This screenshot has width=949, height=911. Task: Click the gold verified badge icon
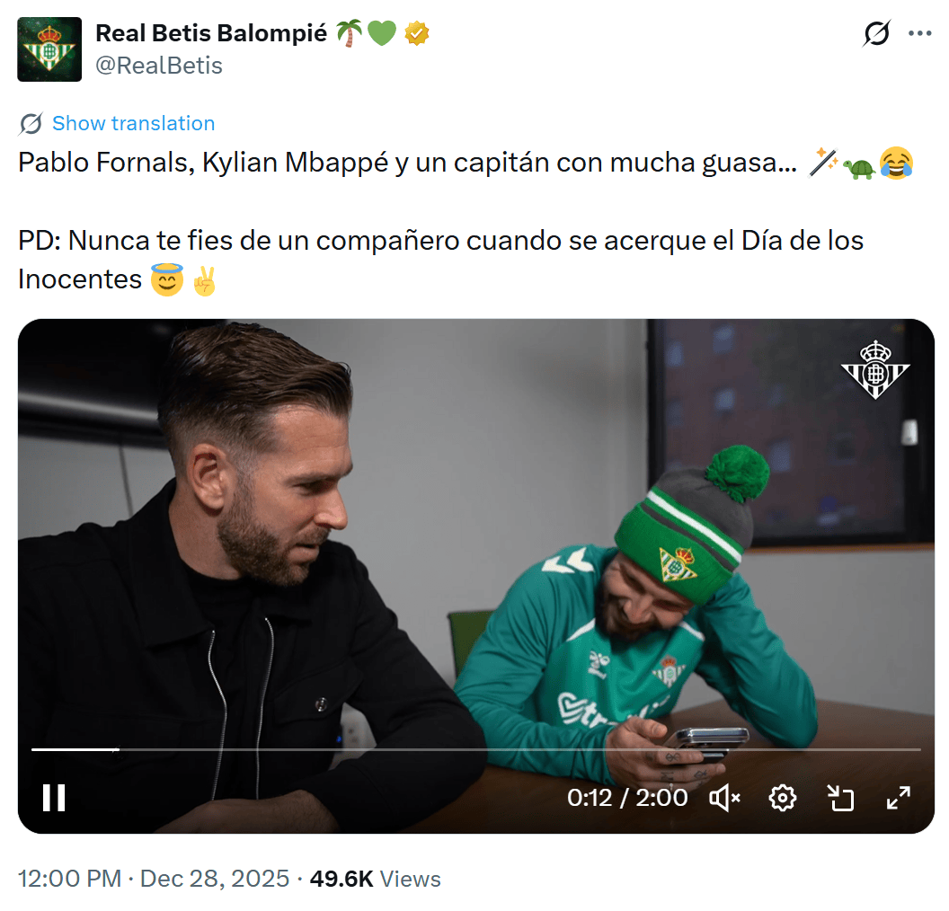(416, 33)
